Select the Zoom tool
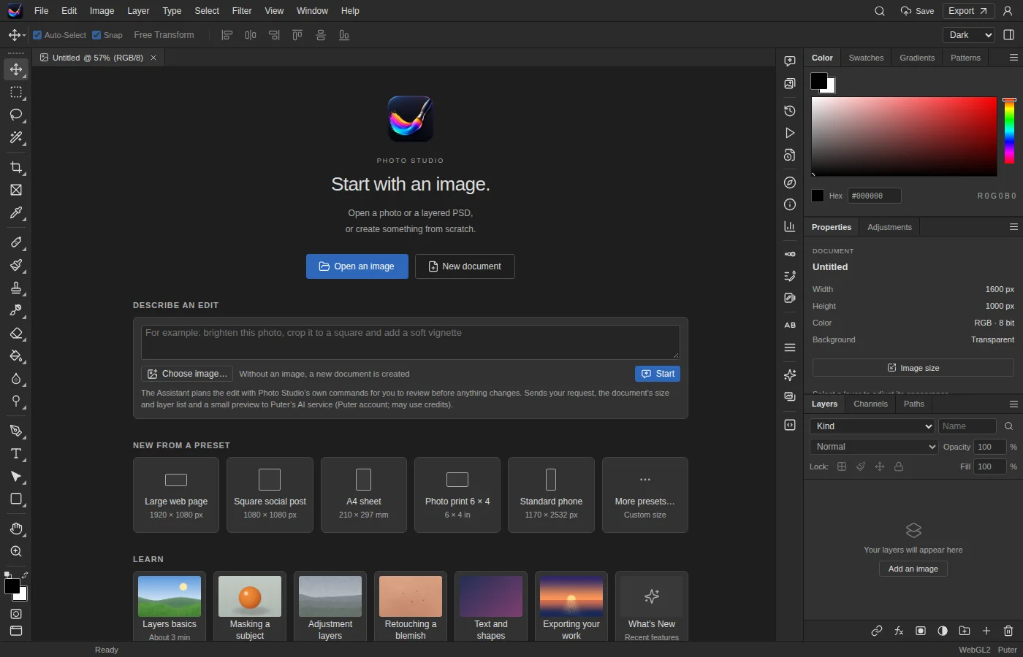Image resolution: width=1023 pixels, height=657 pixels. click(16, 552)
